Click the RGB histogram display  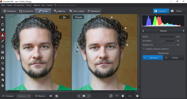pos(163,21)
